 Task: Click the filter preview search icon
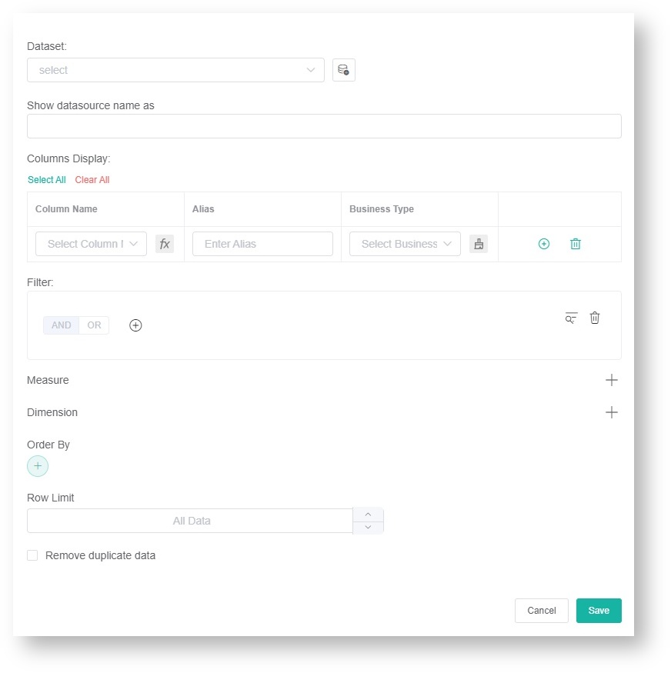[570, 318]
